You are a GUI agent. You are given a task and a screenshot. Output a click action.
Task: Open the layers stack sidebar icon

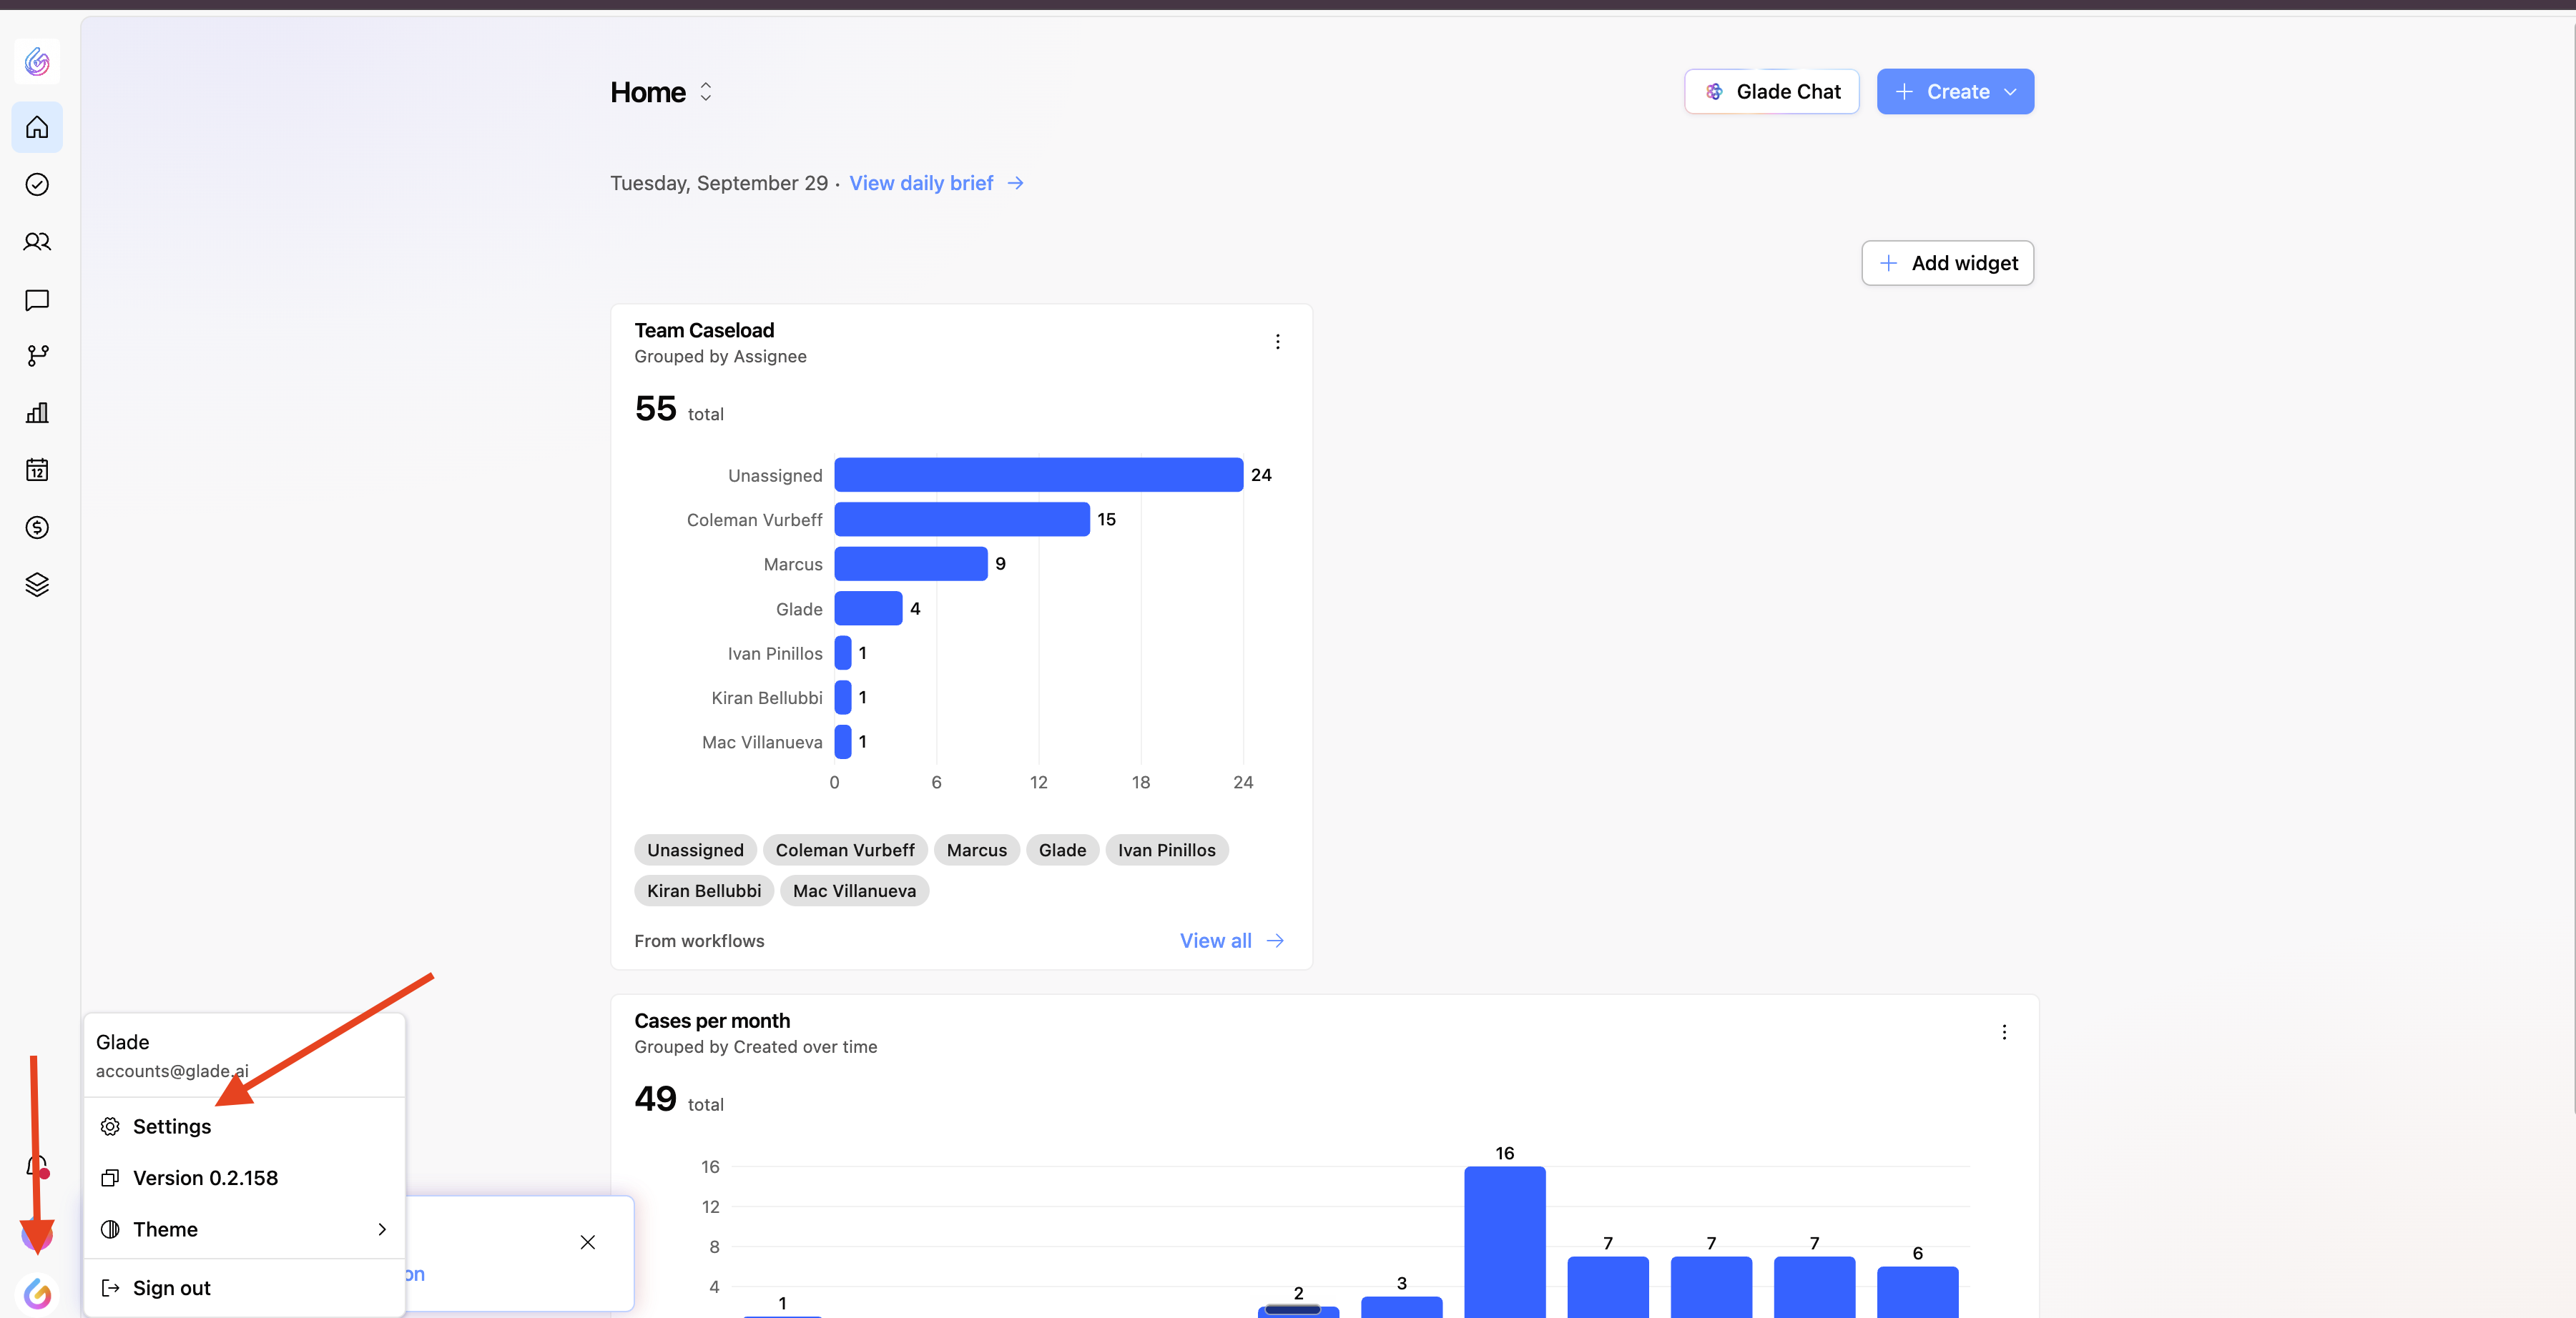click(37, 585)
